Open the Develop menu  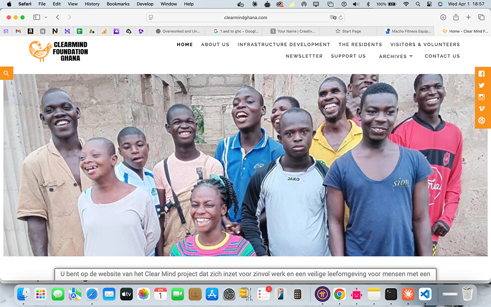tap(145, 4)
